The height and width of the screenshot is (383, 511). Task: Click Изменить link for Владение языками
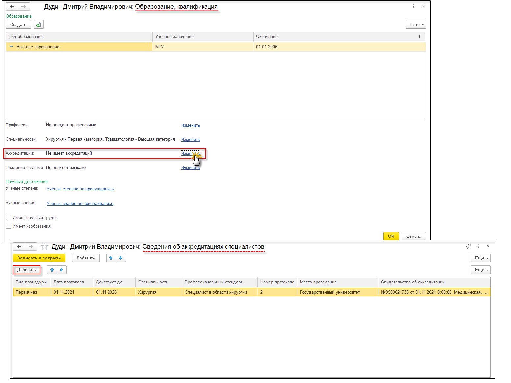coord(190,168)
